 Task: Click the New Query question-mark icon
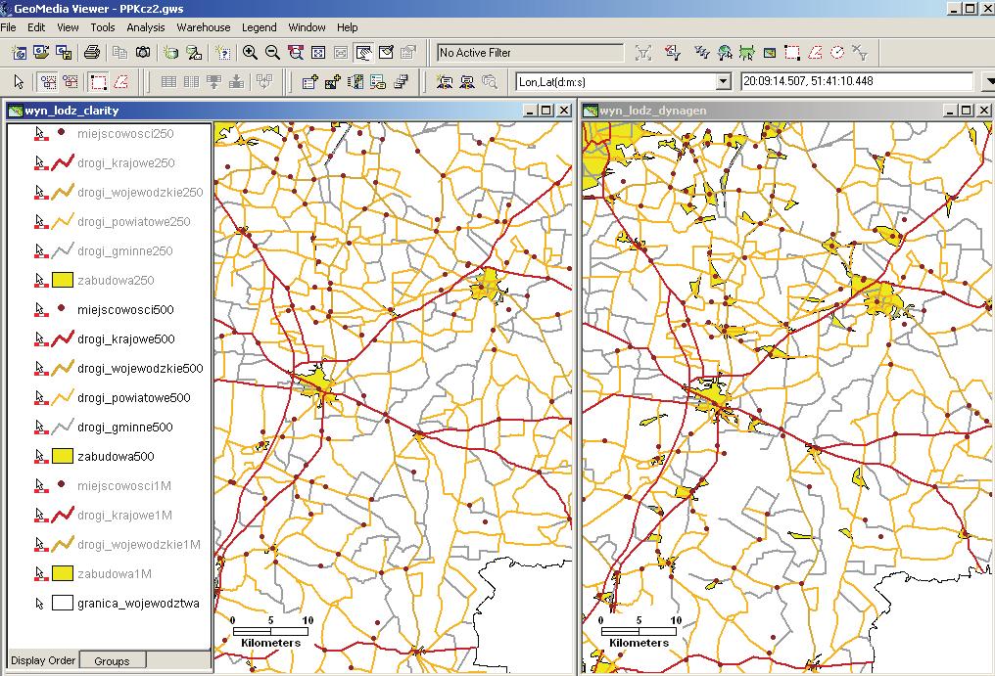click(x=222, y=52)
